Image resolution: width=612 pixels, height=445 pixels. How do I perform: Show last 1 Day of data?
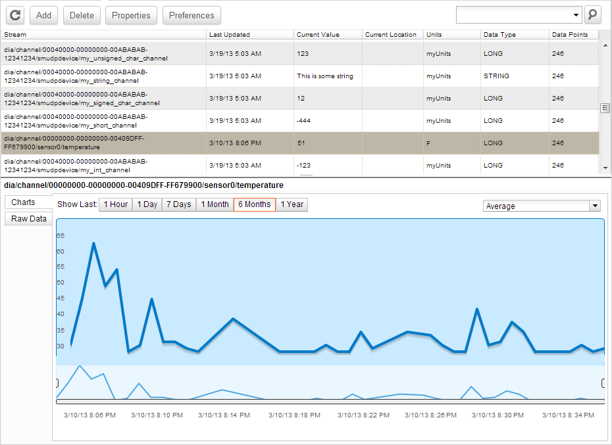point(147,204)
